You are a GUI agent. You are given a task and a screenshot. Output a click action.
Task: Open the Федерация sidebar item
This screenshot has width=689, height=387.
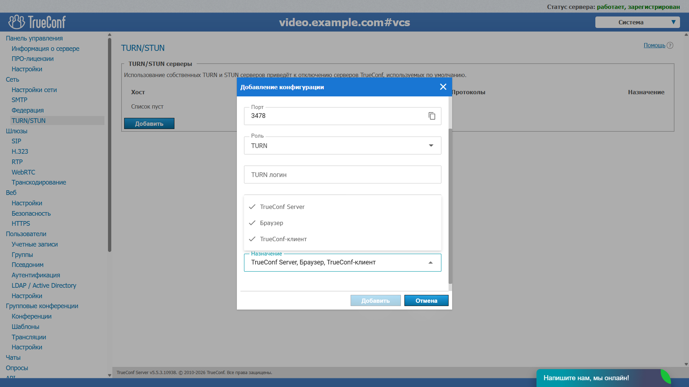click(x=28, y=110)
